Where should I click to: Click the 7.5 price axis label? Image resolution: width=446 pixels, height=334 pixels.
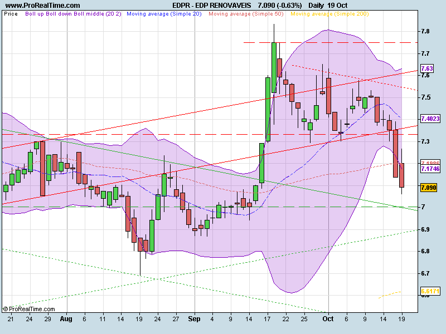pyautogui.click(x=425, y=97)
